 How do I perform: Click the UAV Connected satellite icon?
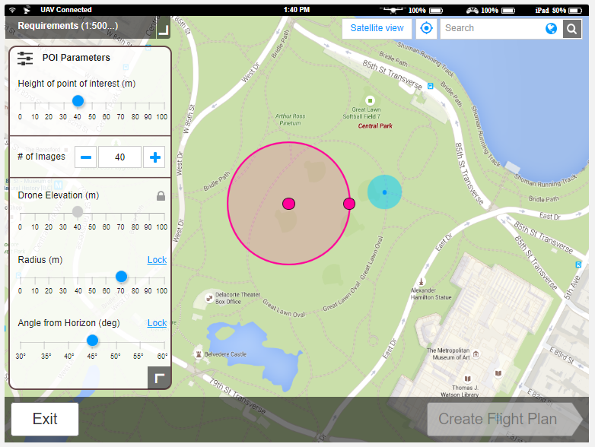coord(27,10)
